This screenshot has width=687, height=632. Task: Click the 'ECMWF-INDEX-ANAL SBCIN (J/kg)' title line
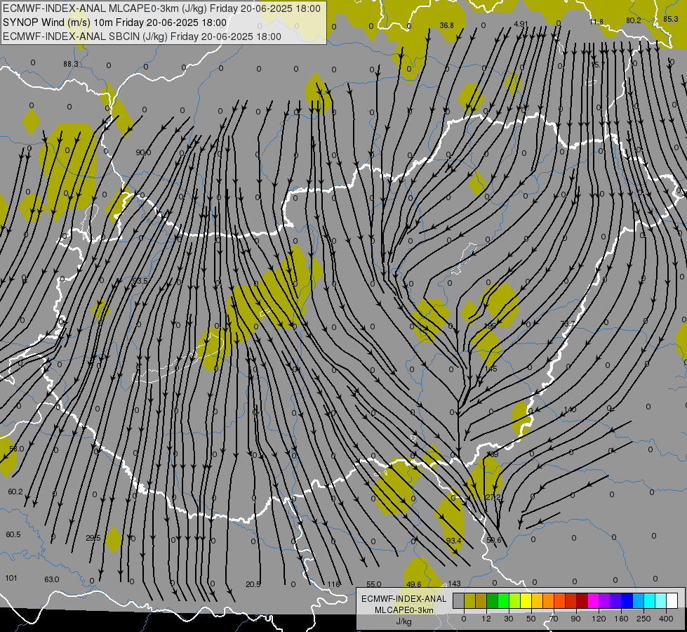click(x=142, y=37)
